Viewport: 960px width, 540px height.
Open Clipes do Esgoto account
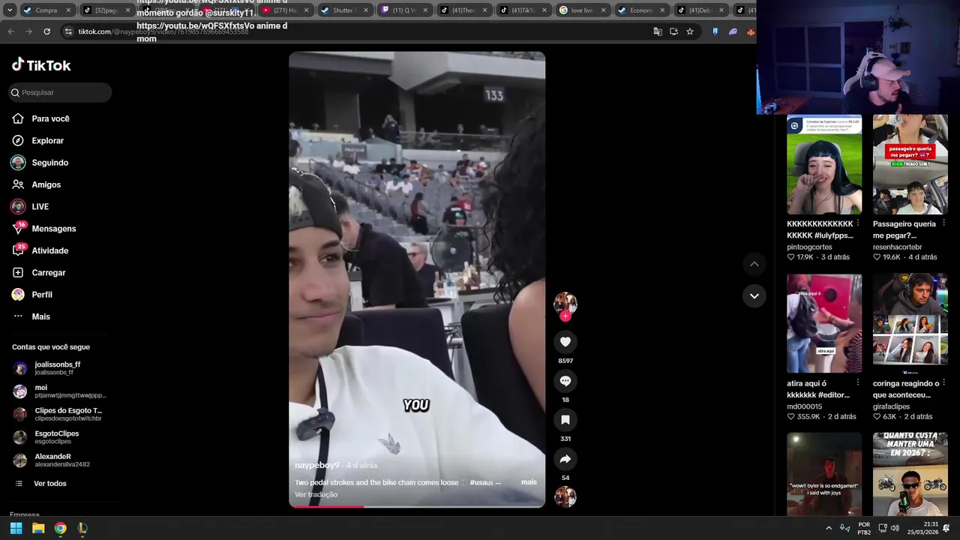(x=58, y=414)
